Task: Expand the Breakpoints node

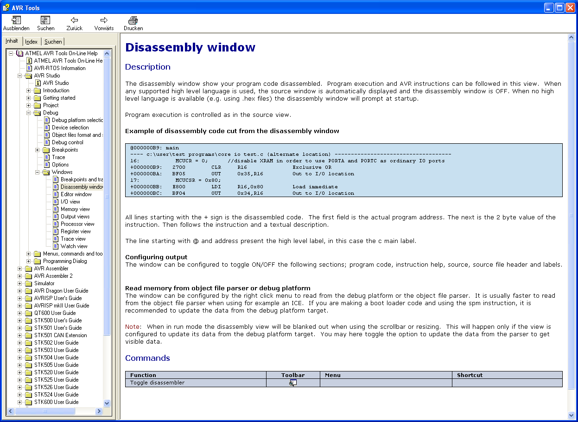Action: [x=38, y=150]
